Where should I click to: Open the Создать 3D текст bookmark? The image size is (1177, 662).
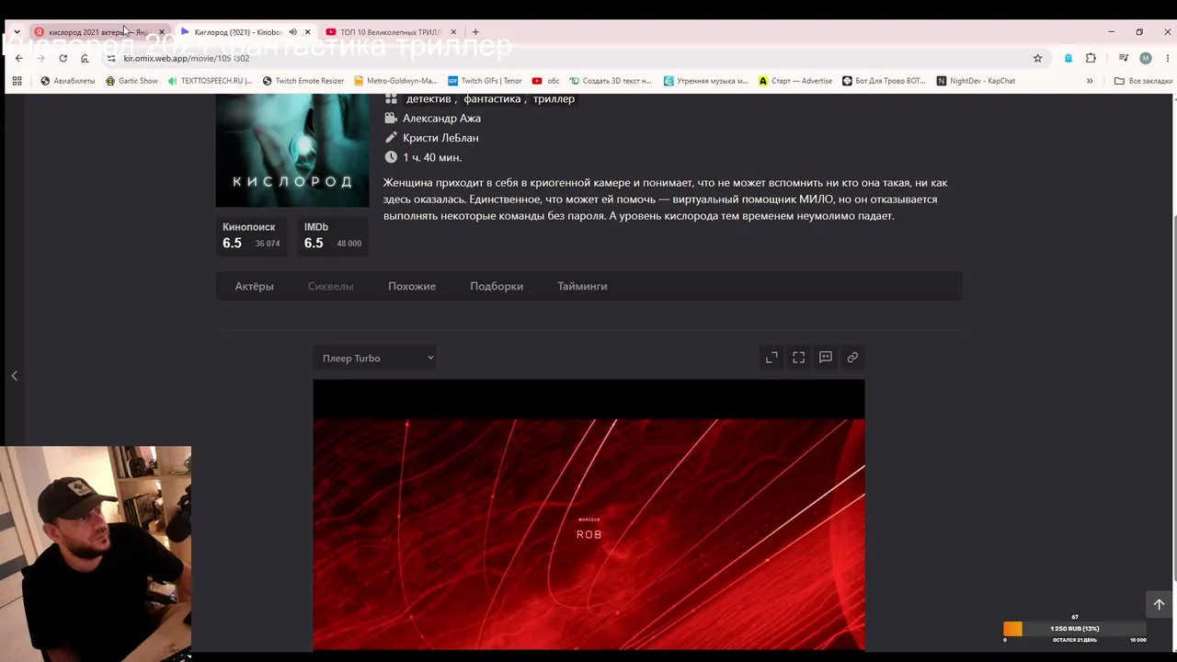point(611,81)
